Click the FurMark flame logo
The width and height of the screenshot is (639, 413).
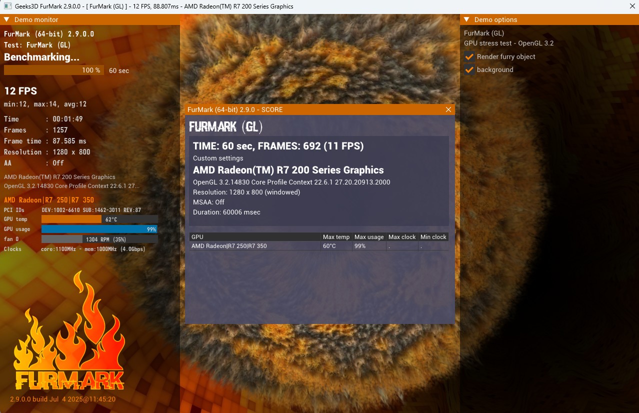pos(69,331)
